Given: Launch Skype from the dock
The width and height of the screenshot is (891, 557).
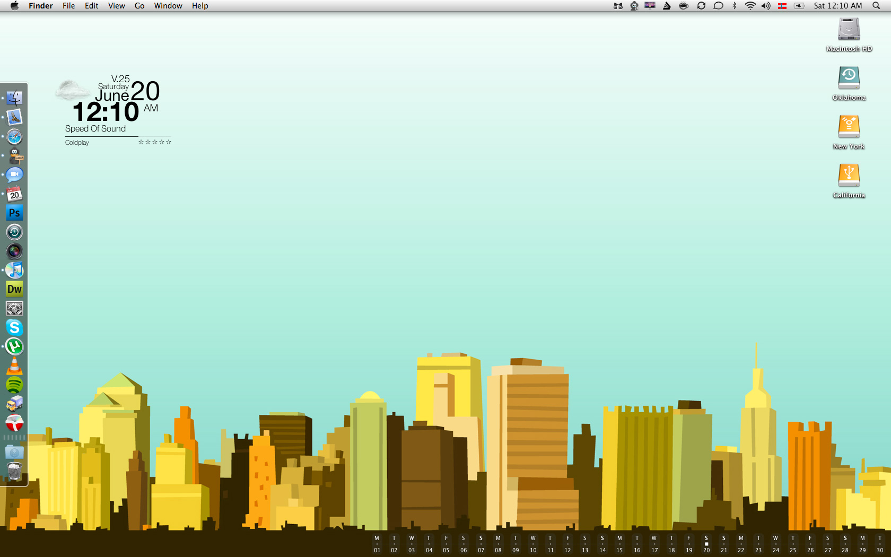Looking at the screenshot, I should (14, 328).
